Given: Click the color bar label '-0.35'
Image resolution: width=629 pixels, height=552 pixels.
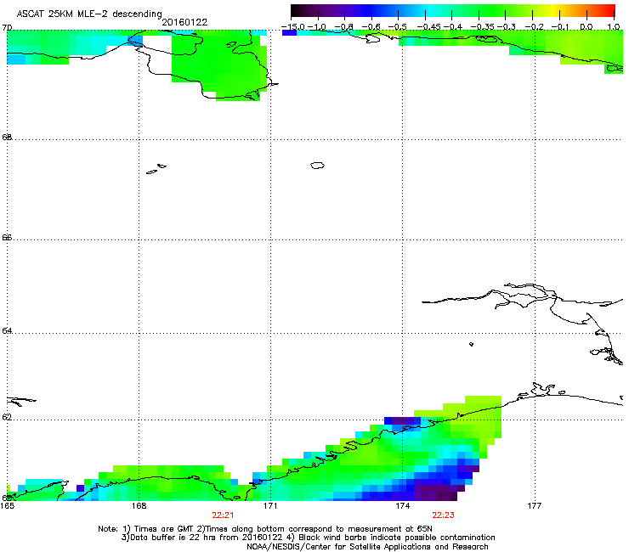Looking at the screenshot, I should click(x=482, y=26).
